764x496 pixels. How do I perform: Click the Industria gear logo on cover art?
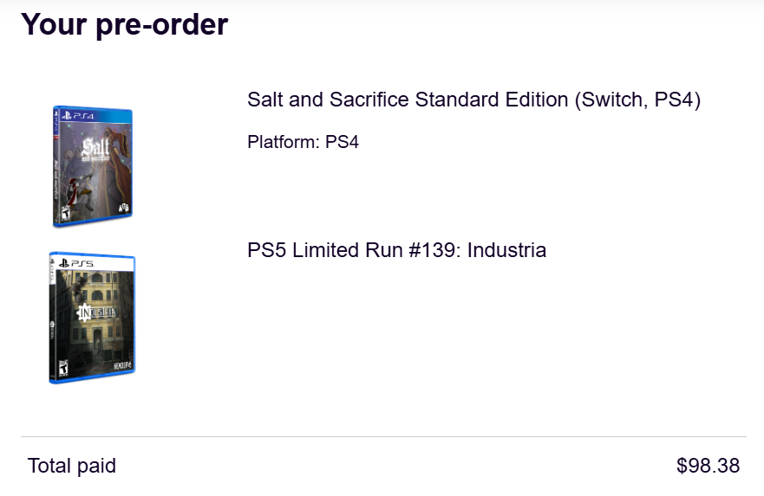point(97,312)
